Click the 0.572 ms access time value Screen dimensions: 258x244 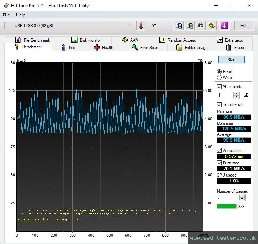pyautogui.click(x=234, y=156)
